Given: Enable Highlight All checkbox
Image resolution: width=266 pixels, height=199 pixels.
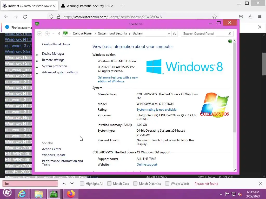Looking at the screenshot, I should [x=82, y=183].
